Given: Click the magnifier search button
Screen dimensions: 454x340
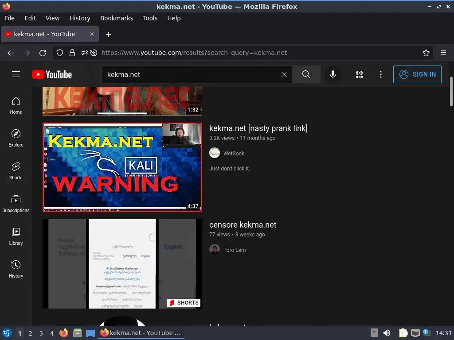Looking at the screenshot, I should coord(306,74).
